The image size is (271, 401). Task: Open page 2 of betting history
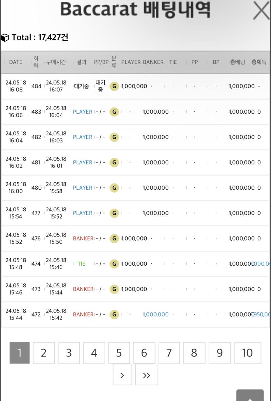click(x=44, y=353)
